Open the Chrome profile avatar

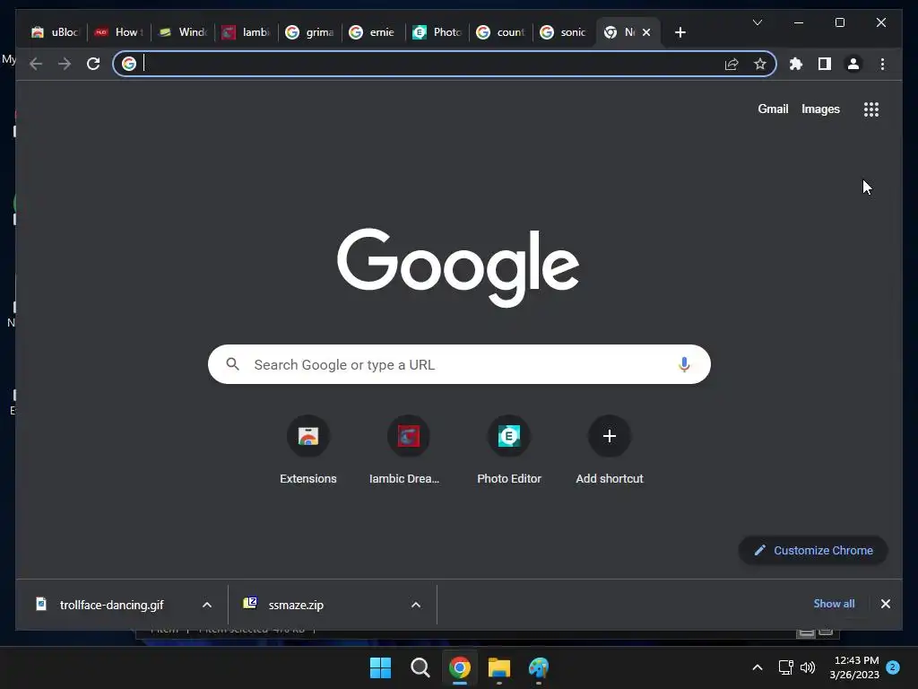(x=853, y=64)
